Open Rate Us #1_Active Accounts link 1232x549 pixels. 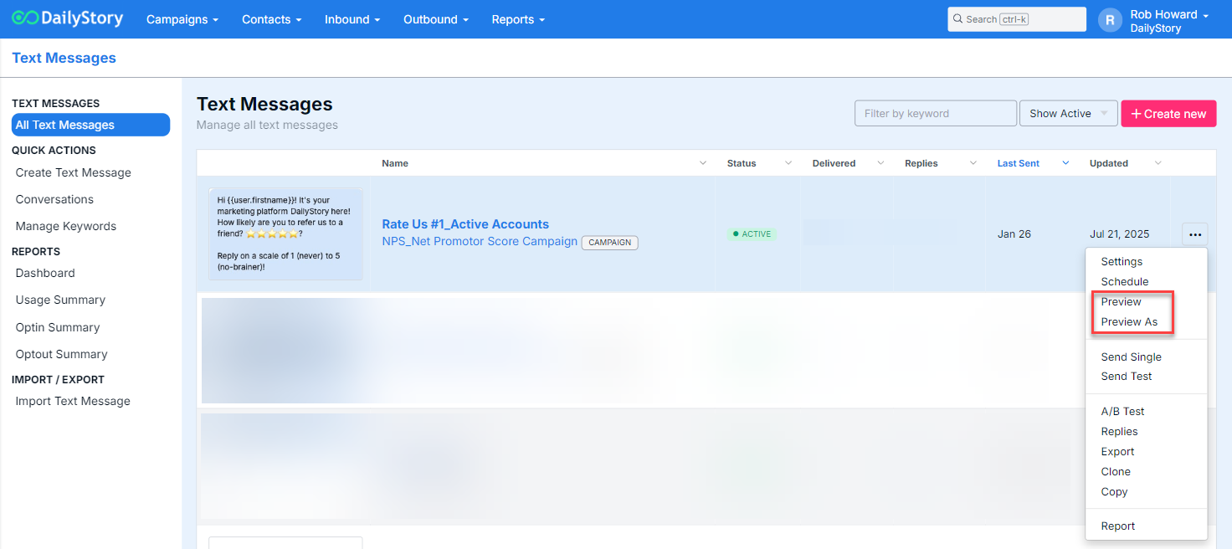(x=465, y=224)
